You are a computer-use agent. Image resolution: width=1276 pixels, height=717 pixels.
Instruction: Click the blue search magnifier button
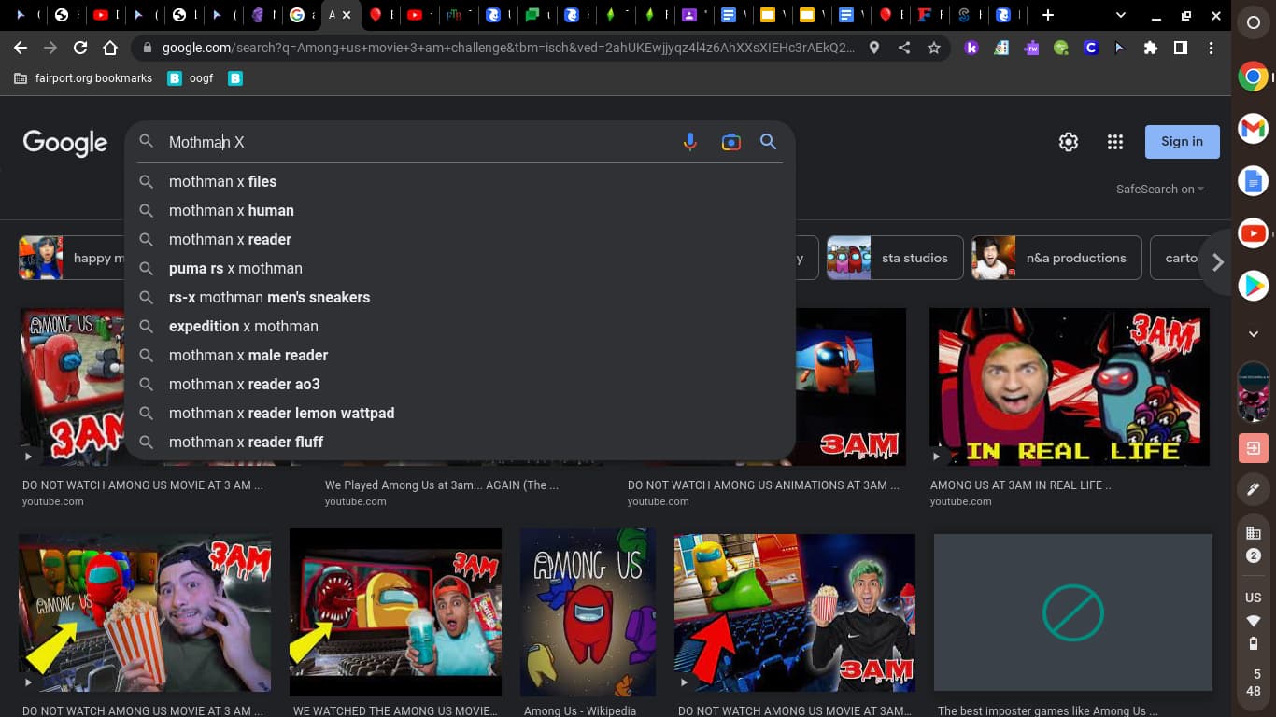(x=768, y=142)
